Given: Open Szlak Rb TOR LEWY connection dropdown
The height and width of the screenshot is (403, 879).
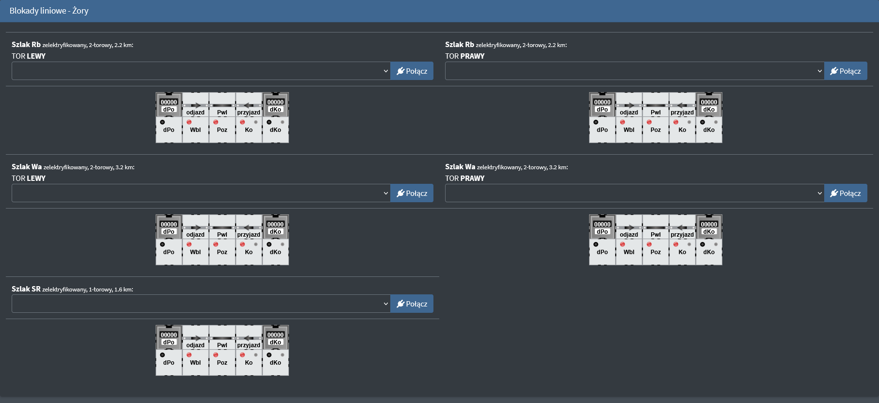Looking at the screenshot, I should 201,71.
